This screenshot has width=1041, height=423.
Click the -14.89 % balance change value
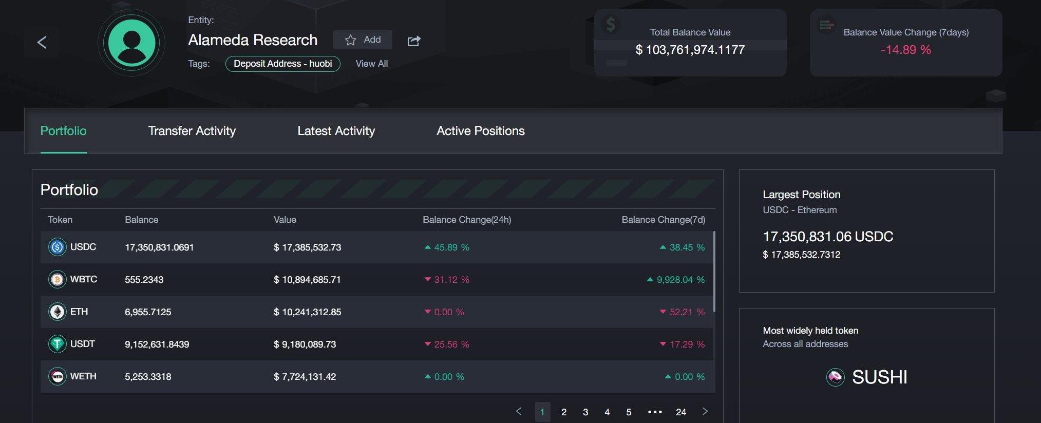(x=906, y=50)
